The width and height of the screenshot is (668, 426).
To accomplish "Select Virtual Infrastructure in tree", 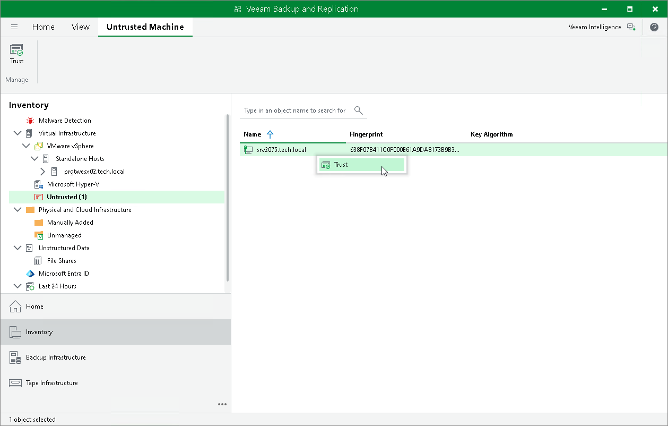I will pyautogui.click(x=67, y=133).
